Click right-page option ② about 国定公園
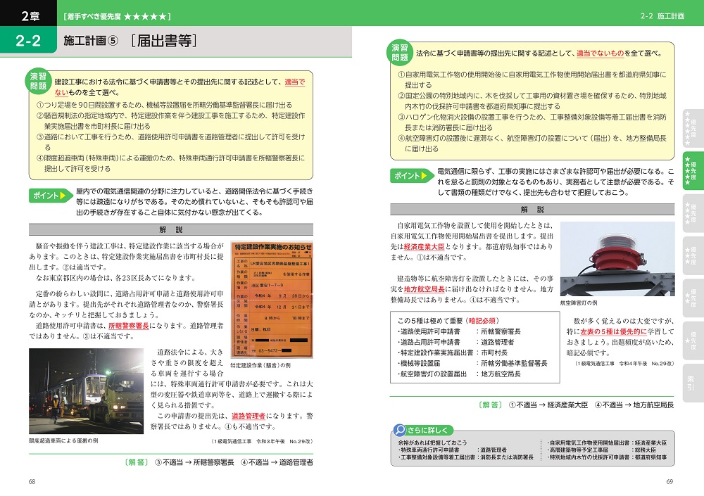 [532, 101]
